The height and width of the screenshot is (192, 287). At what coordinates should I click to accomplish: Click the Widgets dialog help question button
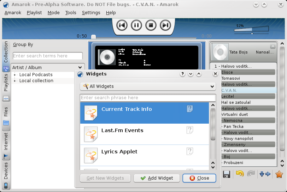pyautogui.click(x=182, y=74)
